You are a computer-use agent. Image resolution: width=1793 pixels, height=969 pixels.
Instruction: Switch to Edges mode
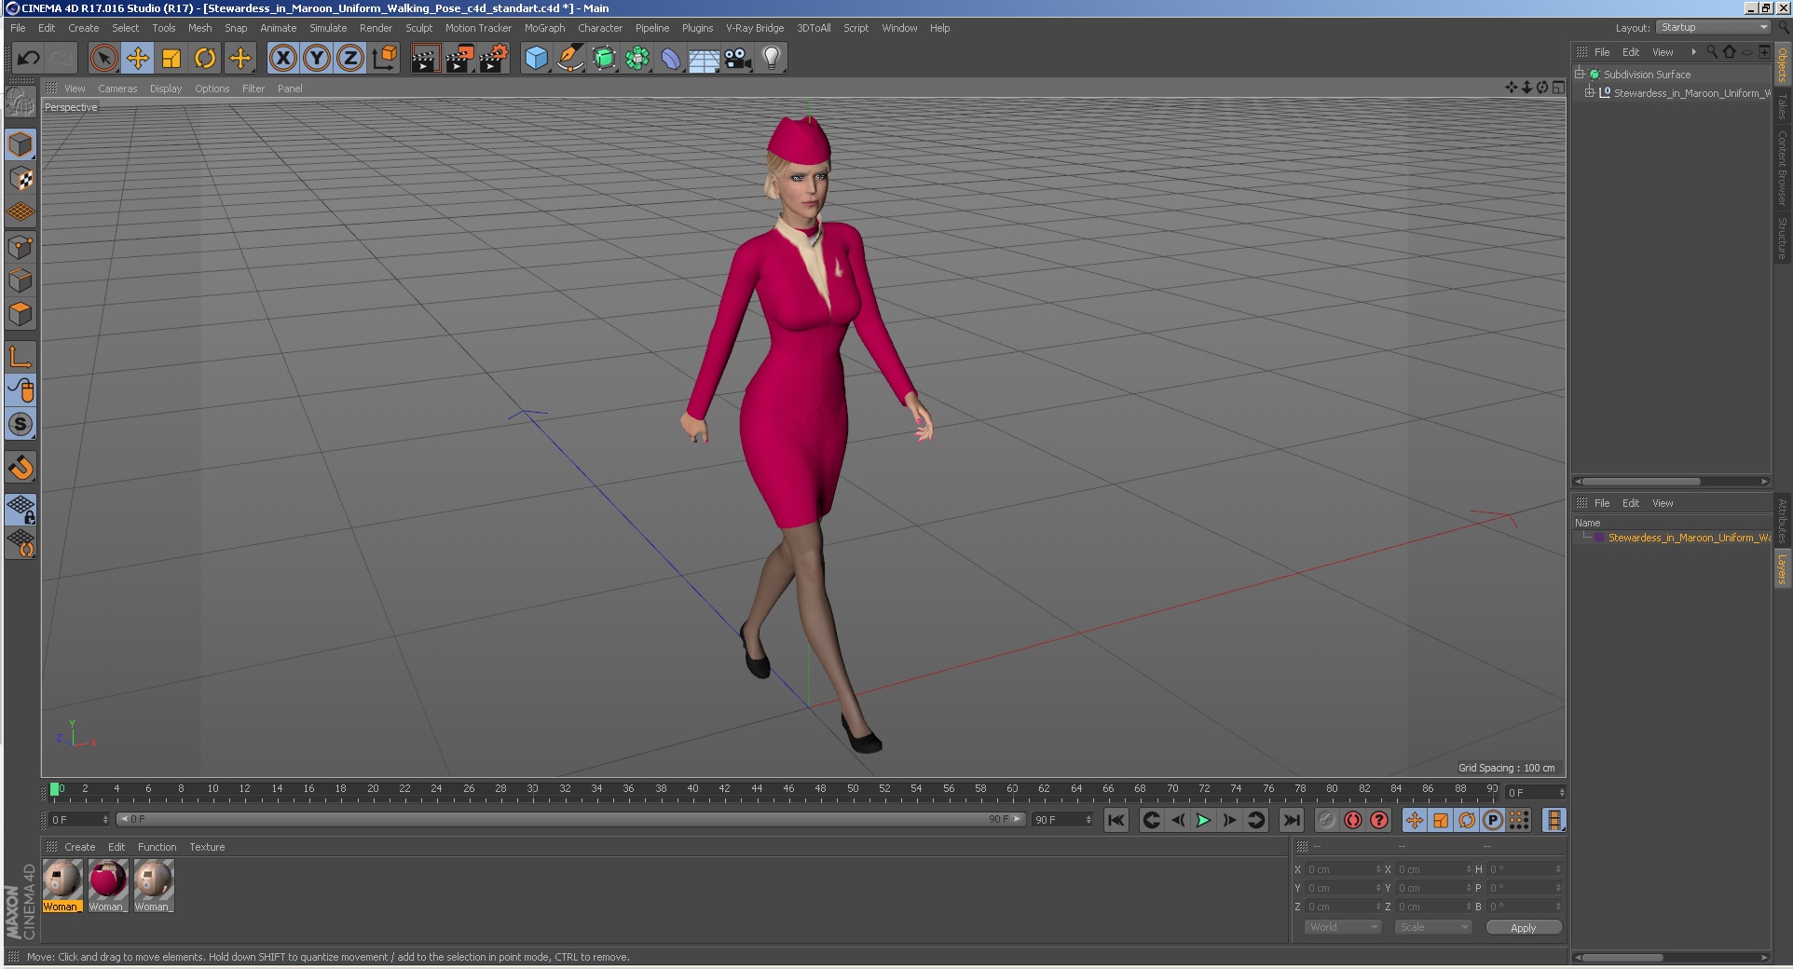pos(21,280)
